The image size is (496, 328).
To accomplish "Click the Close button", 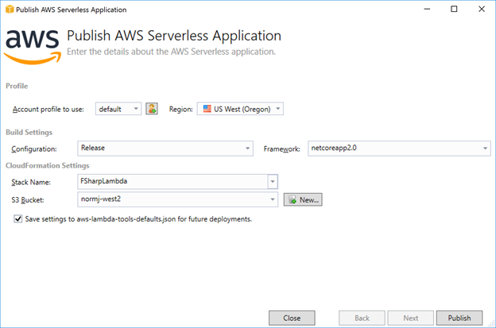I will coord(292,318).
